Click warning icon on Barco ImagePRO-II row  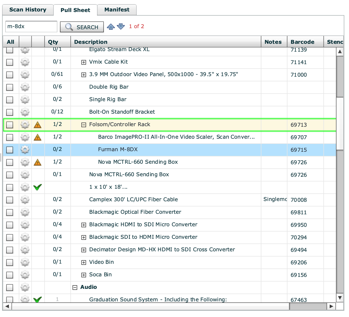pyautogui.click(x=38, y=137)
